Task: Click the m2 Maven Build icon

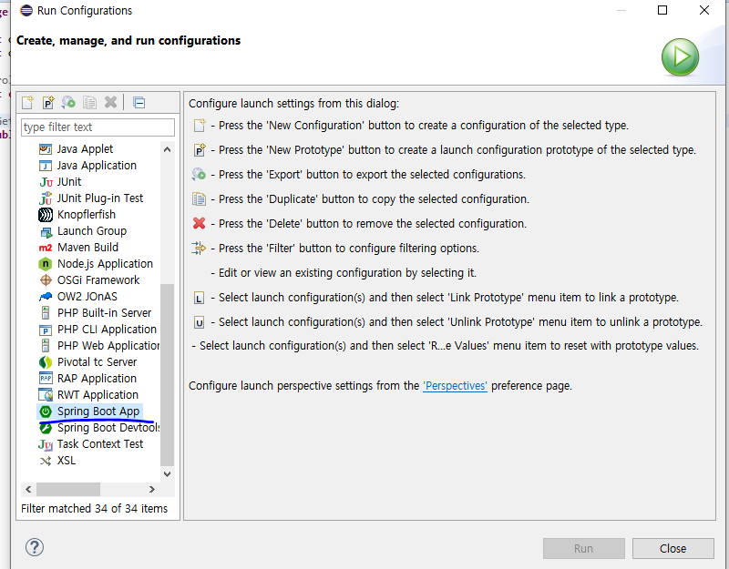Action: (x=46, y=248)
